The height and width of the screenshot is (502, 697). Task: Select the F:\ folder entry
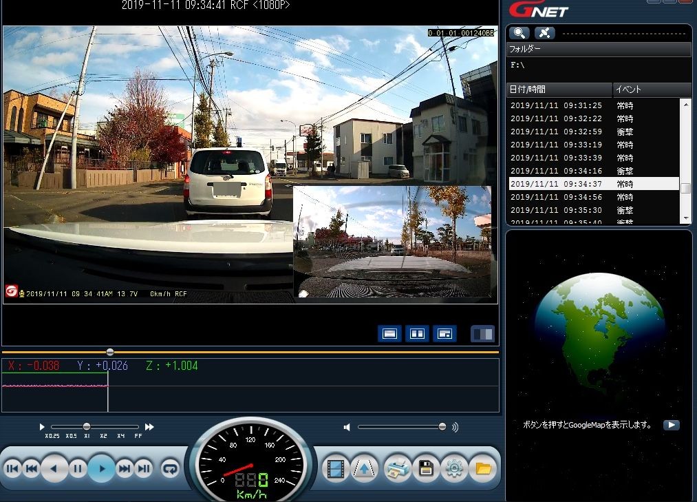517,65
